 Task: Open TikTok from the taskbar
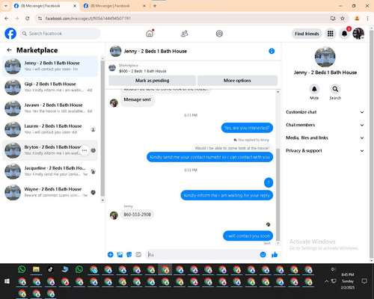click(50, 269)
